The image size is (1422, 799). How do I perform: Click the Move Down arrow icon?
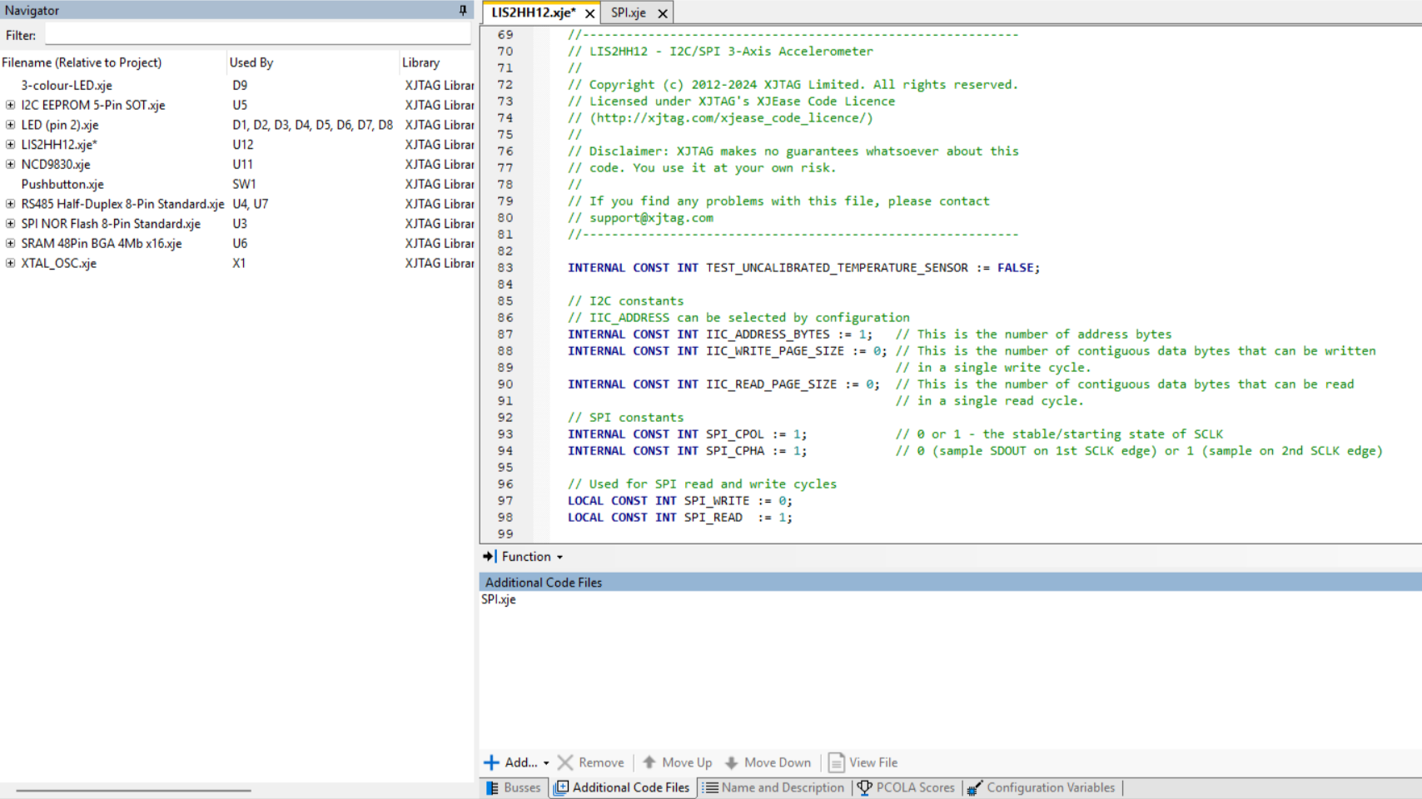point(732,762)
